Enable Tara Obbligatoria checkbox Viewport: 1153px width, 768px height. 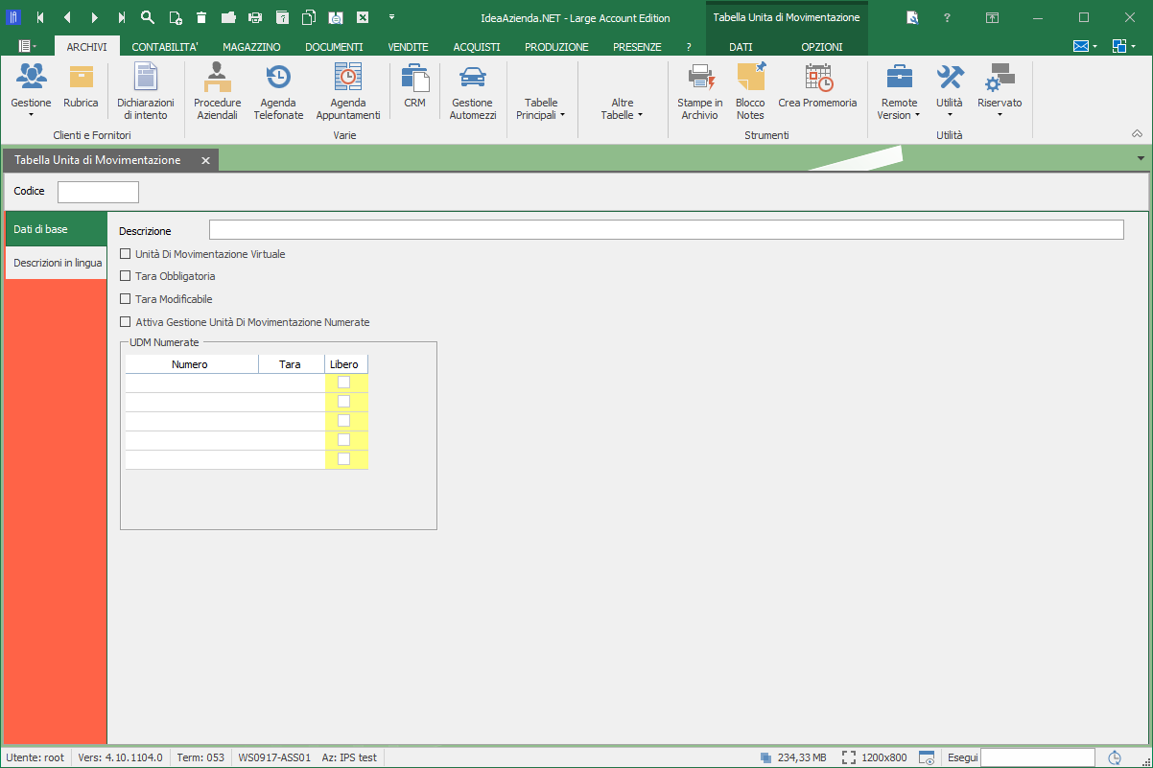coord(125,276)
